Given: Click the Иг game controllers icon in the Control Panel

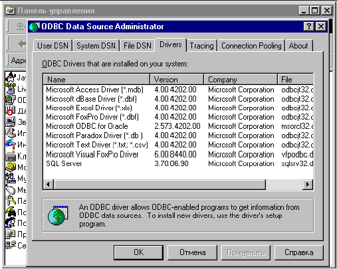Looking at the screenshot, I should (x=11, y=133).
